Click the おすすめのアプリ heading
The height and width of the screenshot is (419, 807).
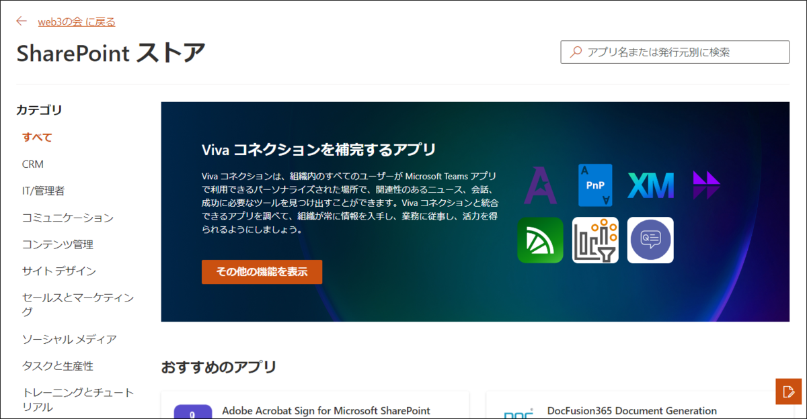(x=219, y=367)
